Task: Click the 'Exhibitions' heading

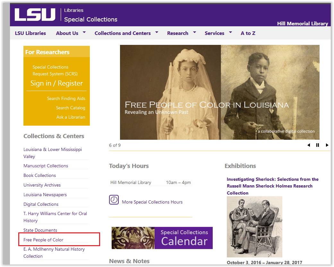Action: pos(240,166)
